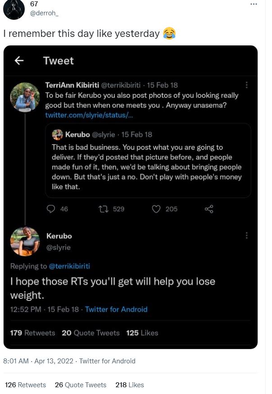Open three-dot menu on TerriAnn Kibiriti's tweet

(x=246, y=85)
